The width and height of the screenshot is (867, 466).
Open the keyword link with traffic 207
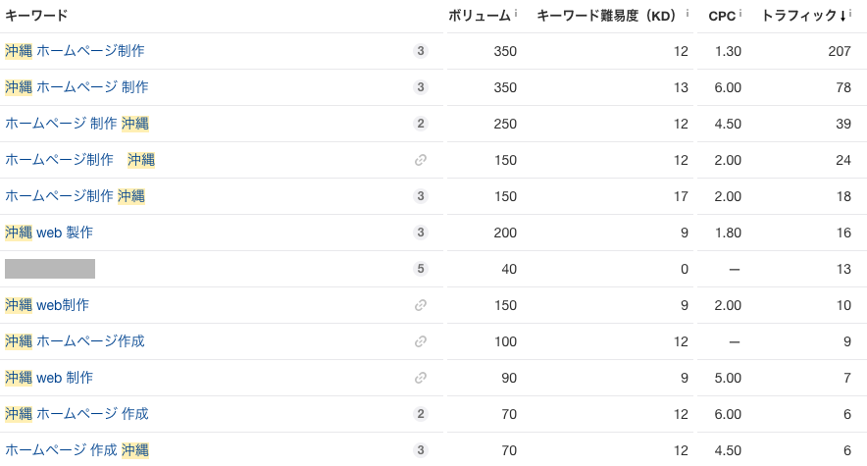[x=75, y=51]
